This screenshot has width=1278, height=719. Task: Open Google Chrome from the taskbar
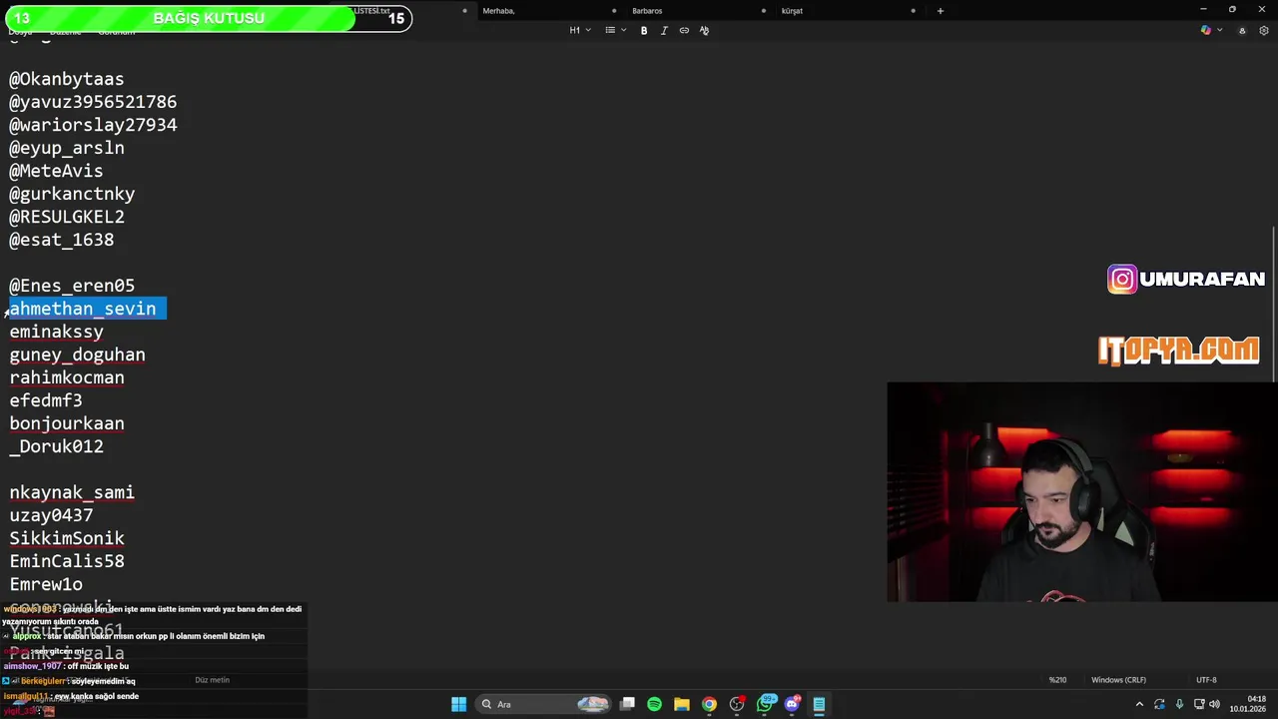709,704
